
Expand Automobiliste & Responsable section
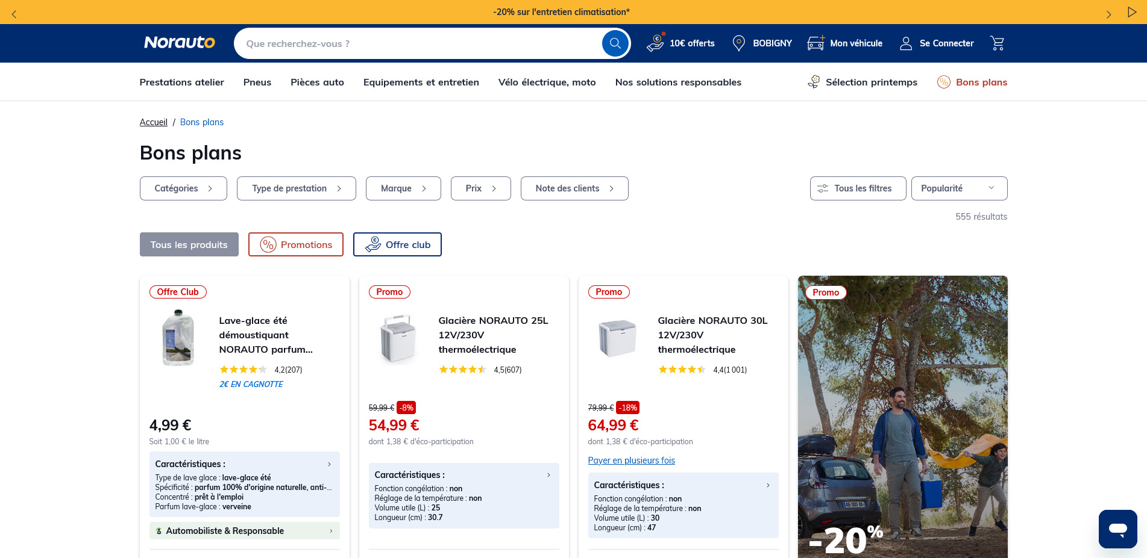coord(245,531)
